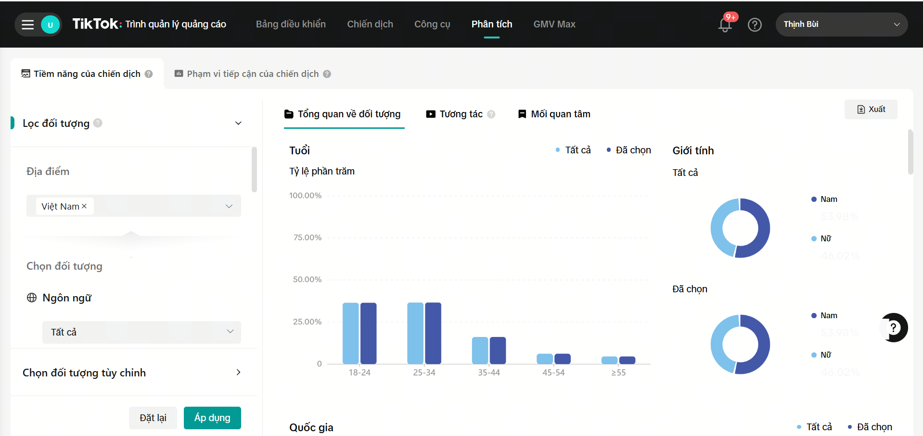Click the light blue 18-24 age bar
Viewport: 923px width, 436px height.
click(351, 333)
